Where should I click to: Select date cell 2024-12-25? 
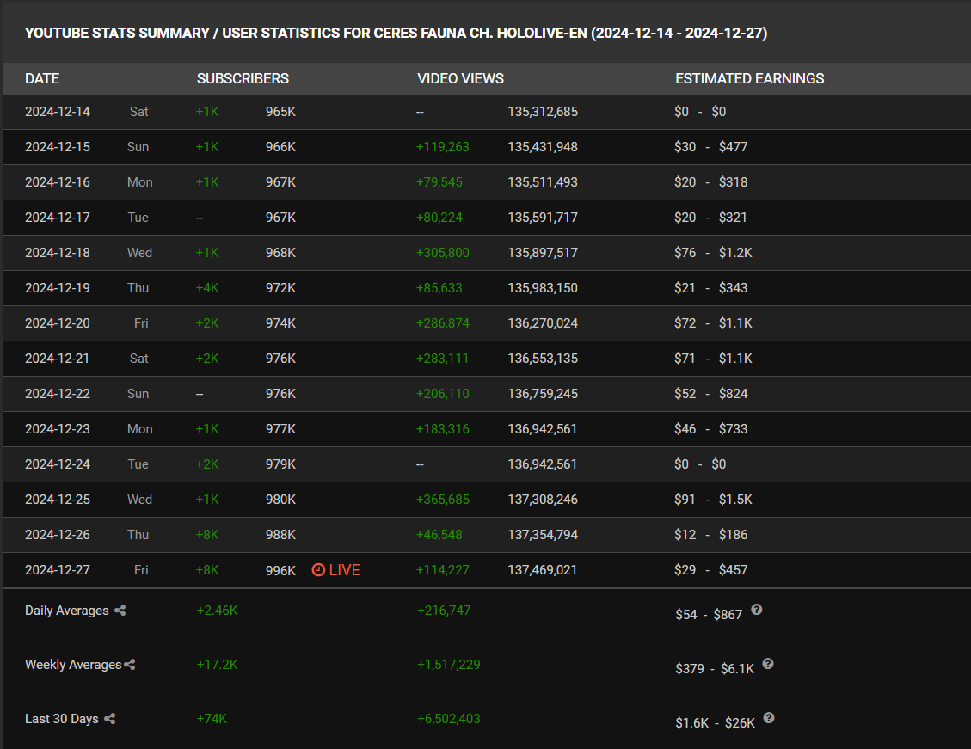tap(57, 500)
